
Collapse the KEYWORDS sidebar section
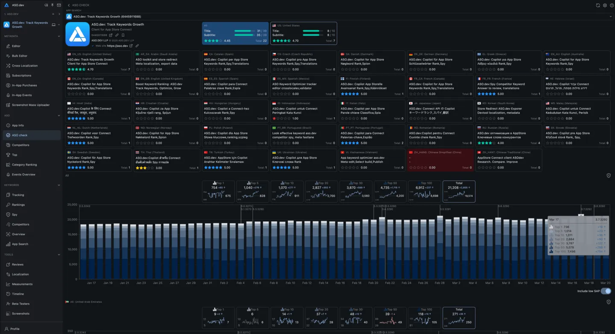pyautogui.click(x=59, y=185)
